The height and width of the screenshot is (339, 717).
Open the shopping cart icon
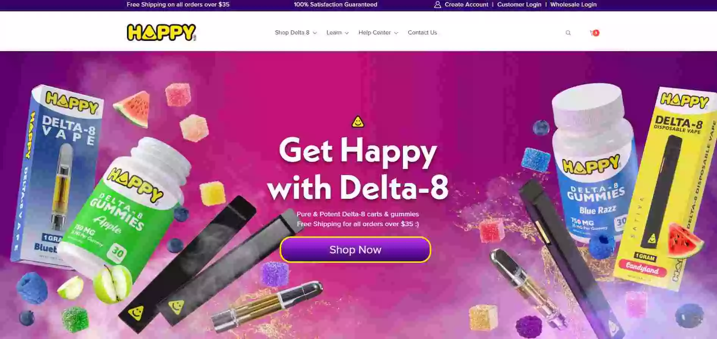(592, 33)
